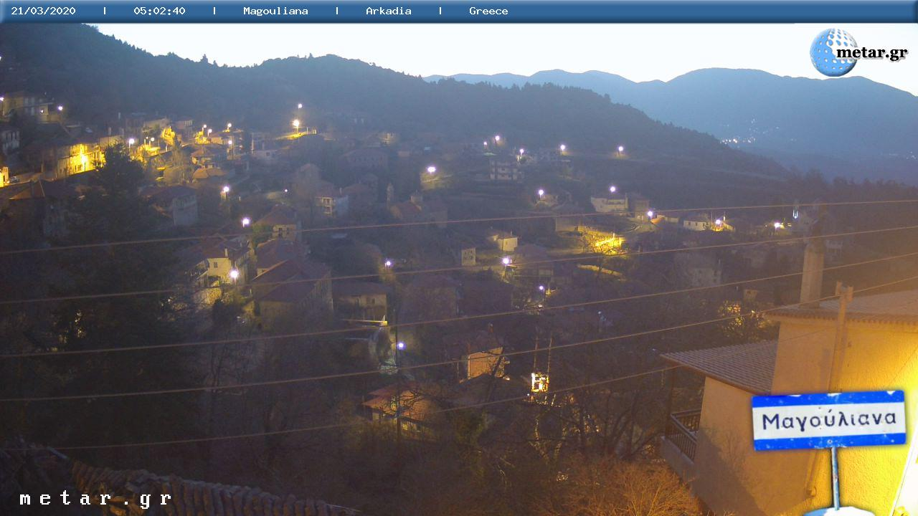Click the Magouliana label in header
The image size is (918, 516).
point(275,11)
